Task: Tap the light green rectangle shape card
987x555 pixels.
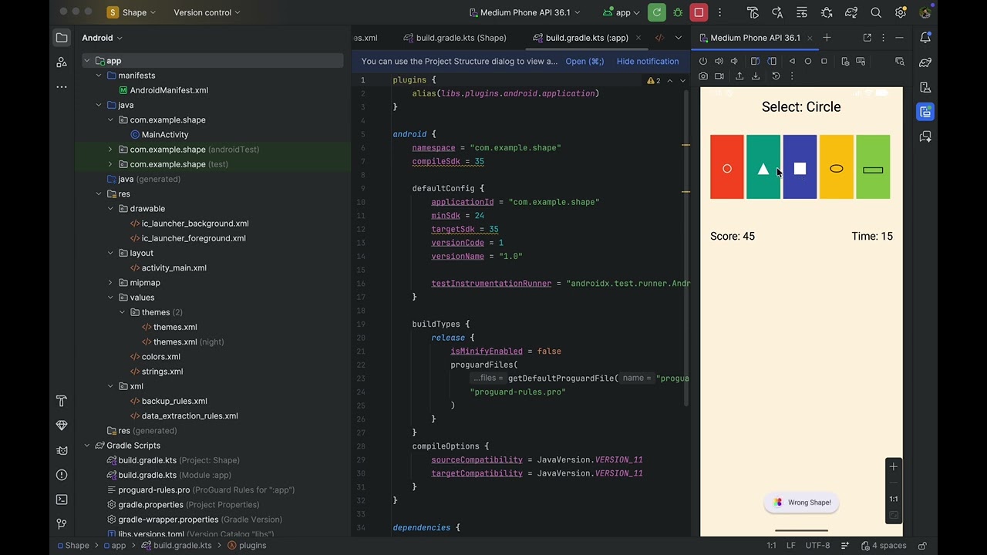Action: (x=873, y=167)
